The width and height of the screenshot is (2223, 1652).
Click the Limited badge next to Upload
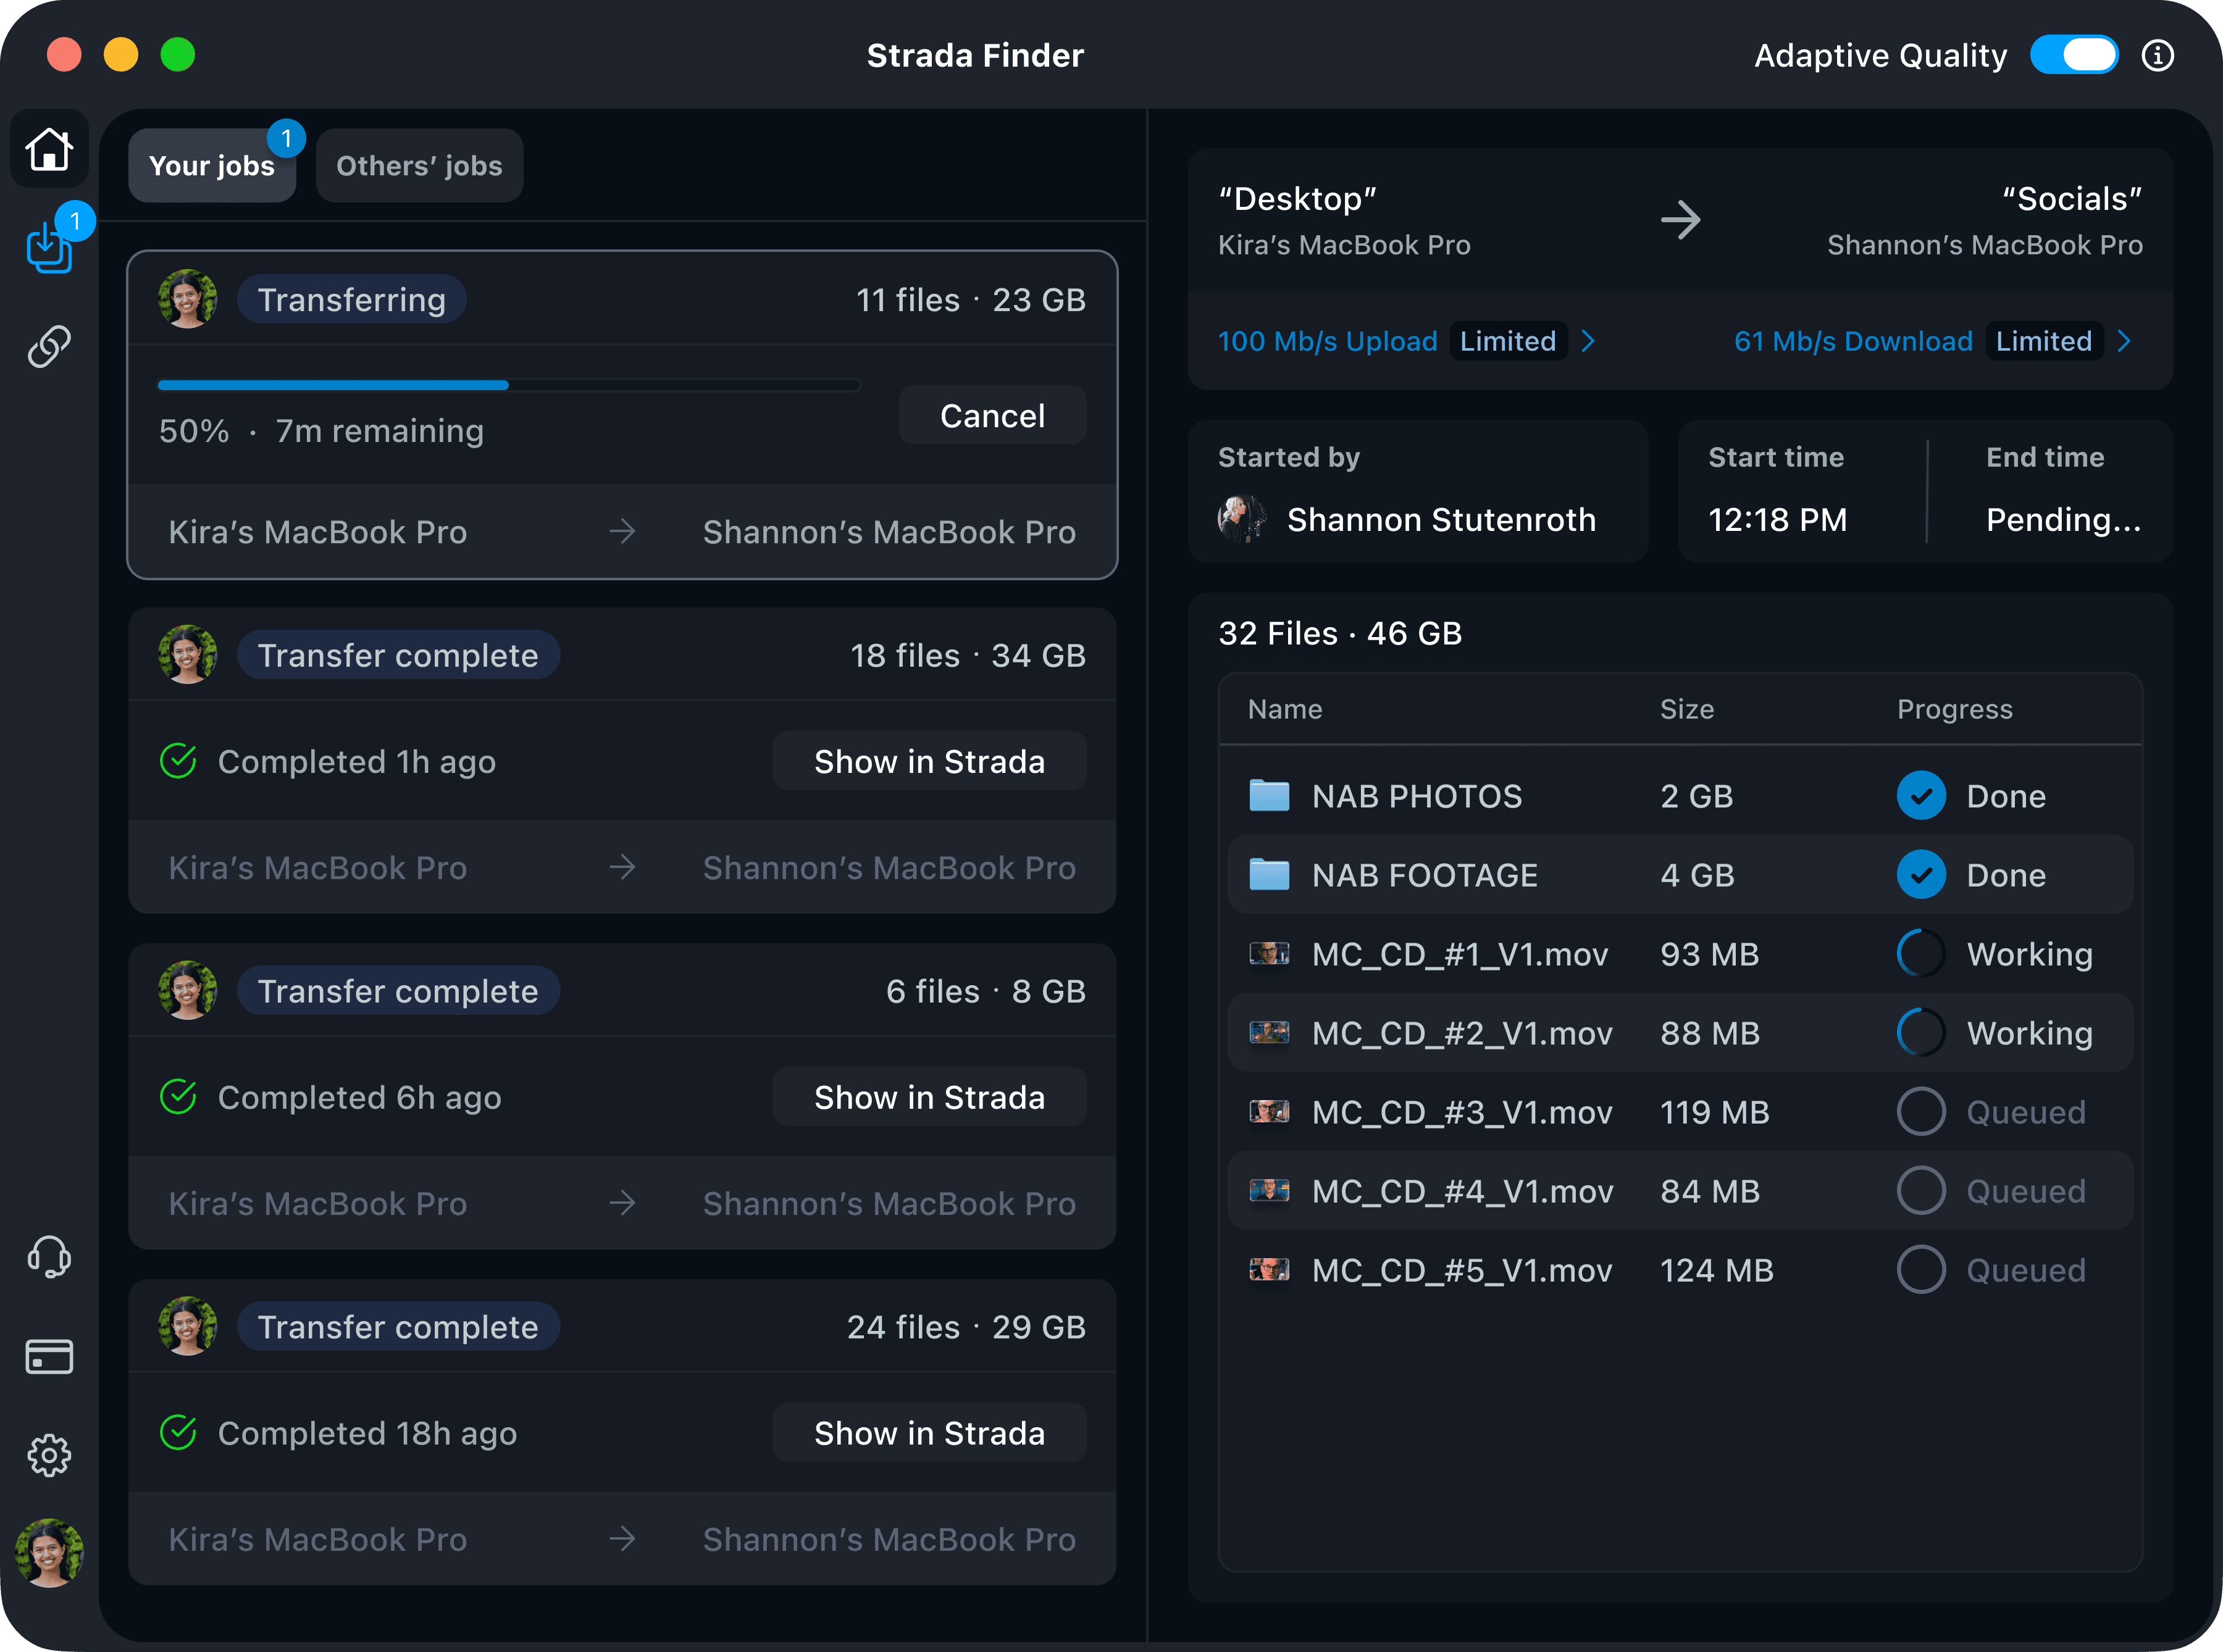pyautogui.click(x=1508, y=341)
